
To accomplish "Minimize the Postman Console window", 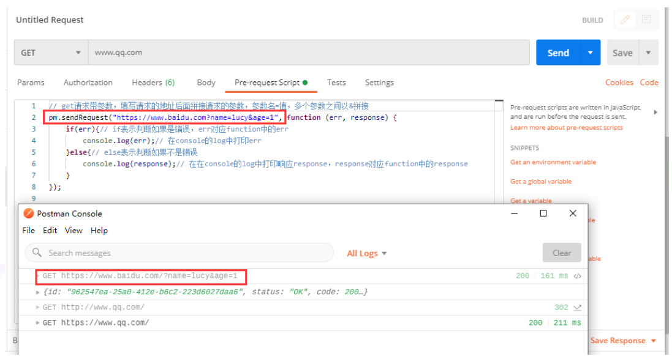I will [514, 213].
